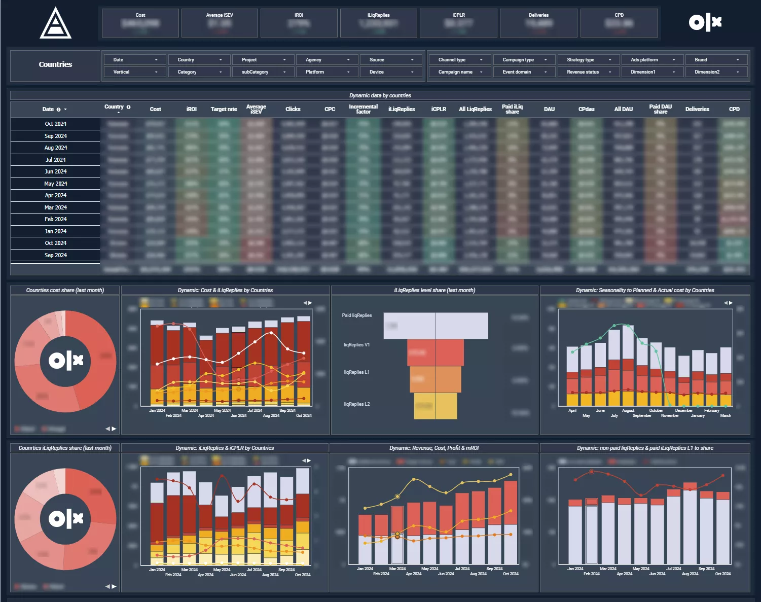Open the Agency filter dropdown
Image resolution: width=761 pixels, height=602 pixels.
327,60
